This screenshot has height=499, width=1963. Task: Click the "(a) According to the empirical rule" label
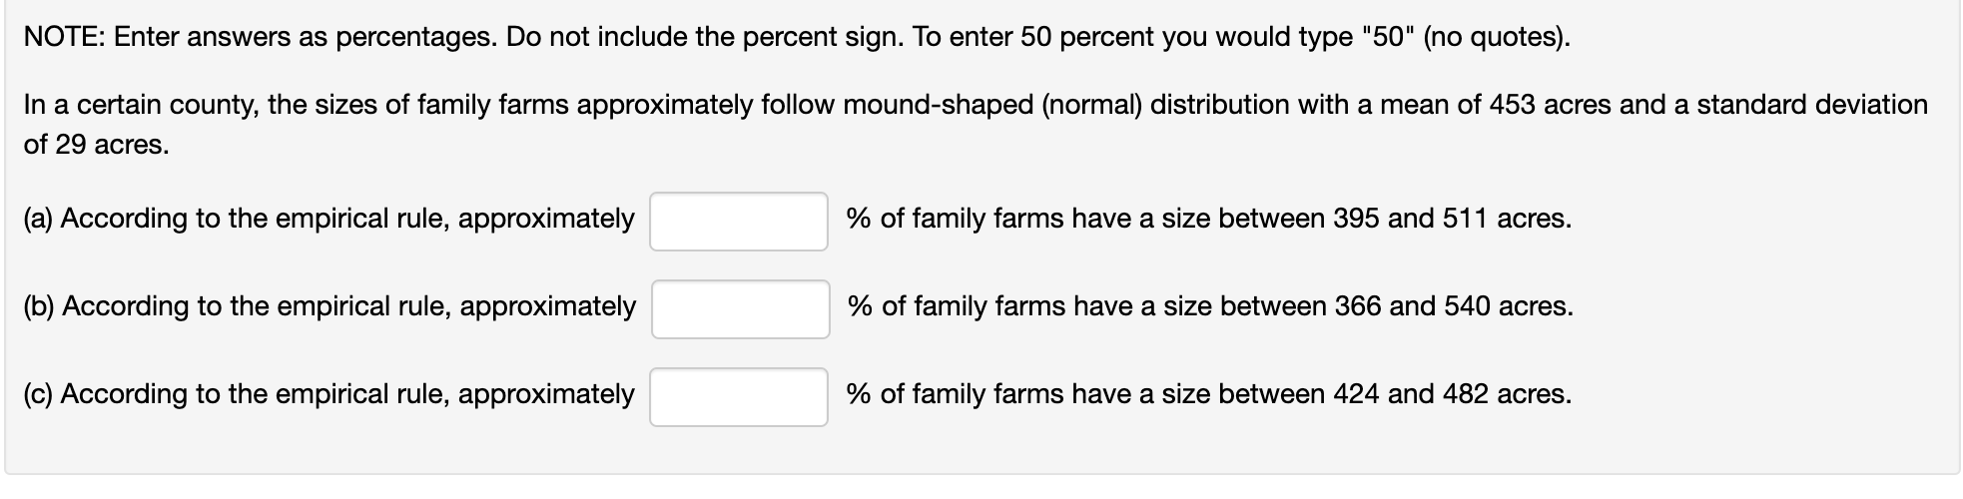tap(328, 219)
